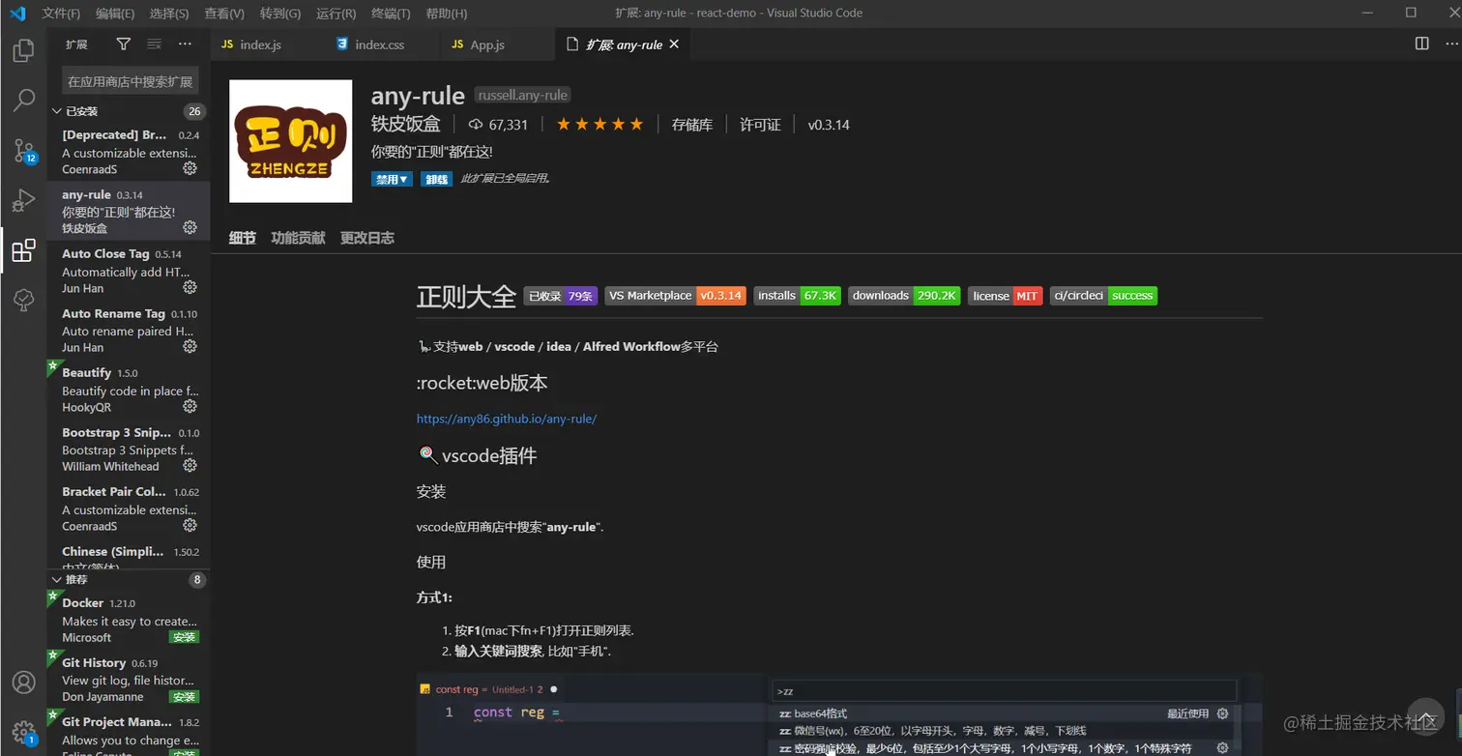Click the russell.any-rule identifier label
The image size is (1462, 756).
522,95
